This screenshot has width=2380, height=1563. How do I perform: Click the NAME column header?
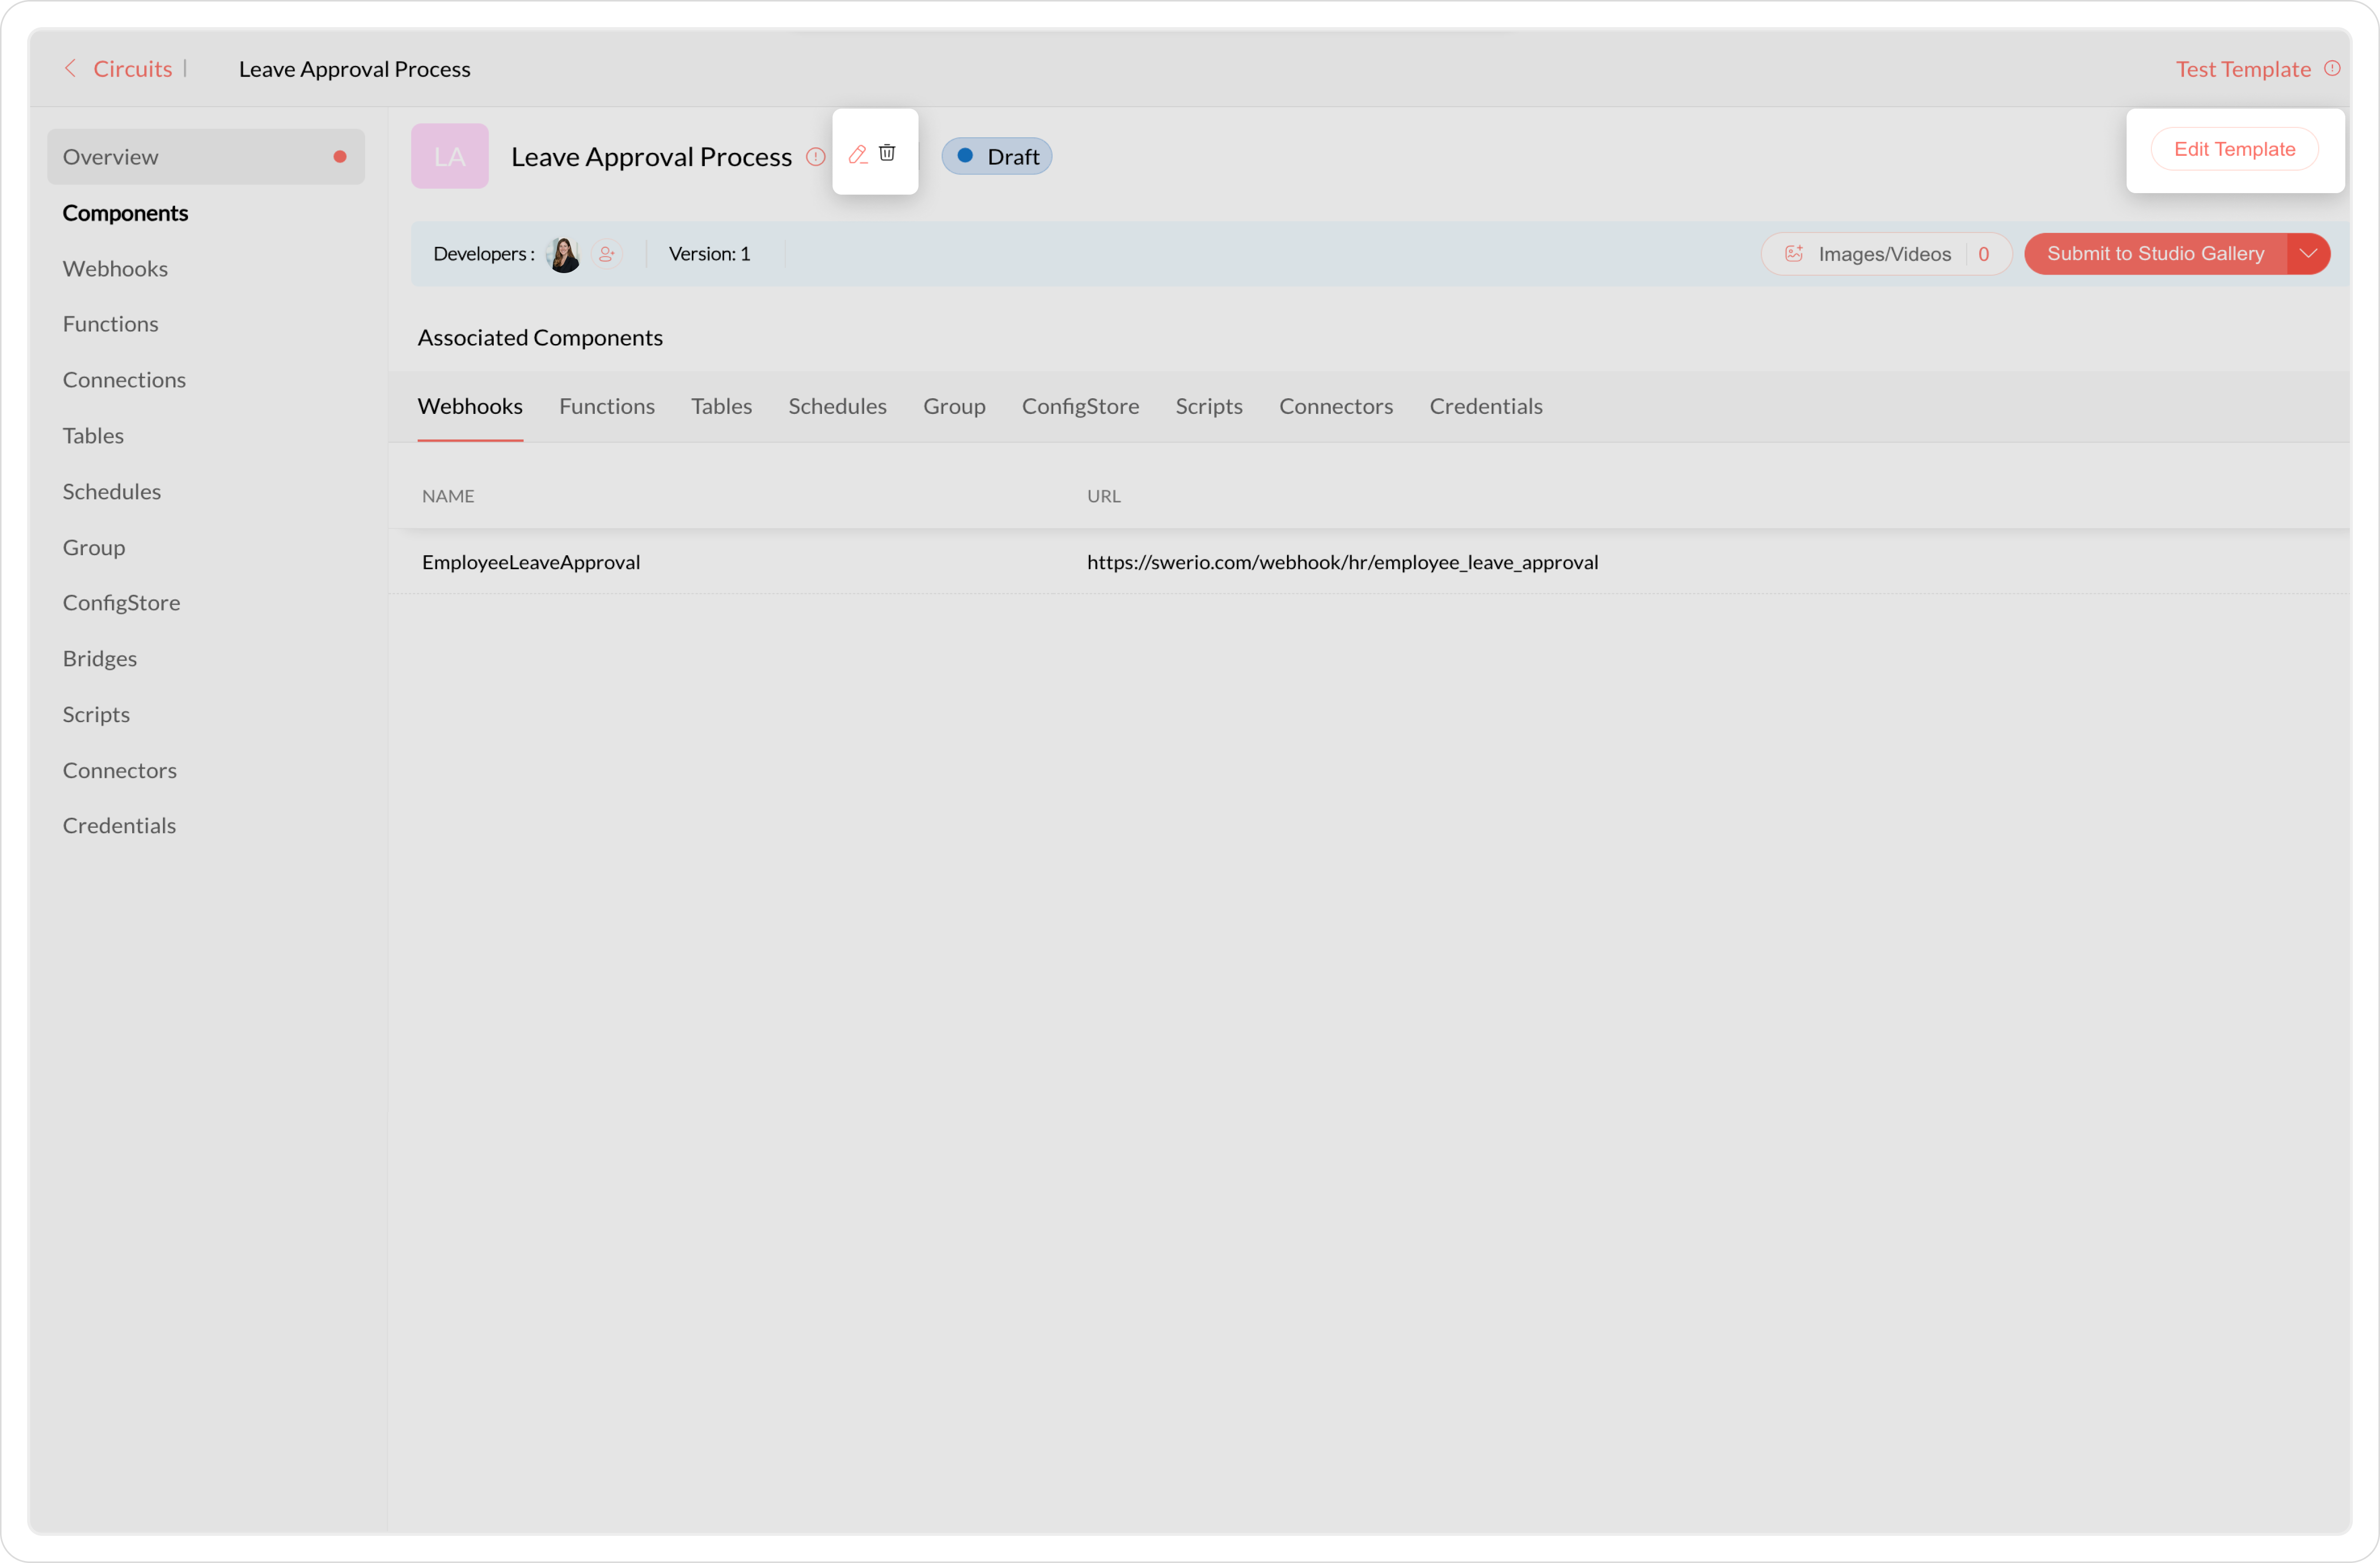[x=448, y=496]
